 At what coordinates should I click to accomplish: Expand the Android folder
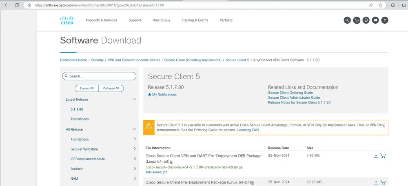coord(135,168)
